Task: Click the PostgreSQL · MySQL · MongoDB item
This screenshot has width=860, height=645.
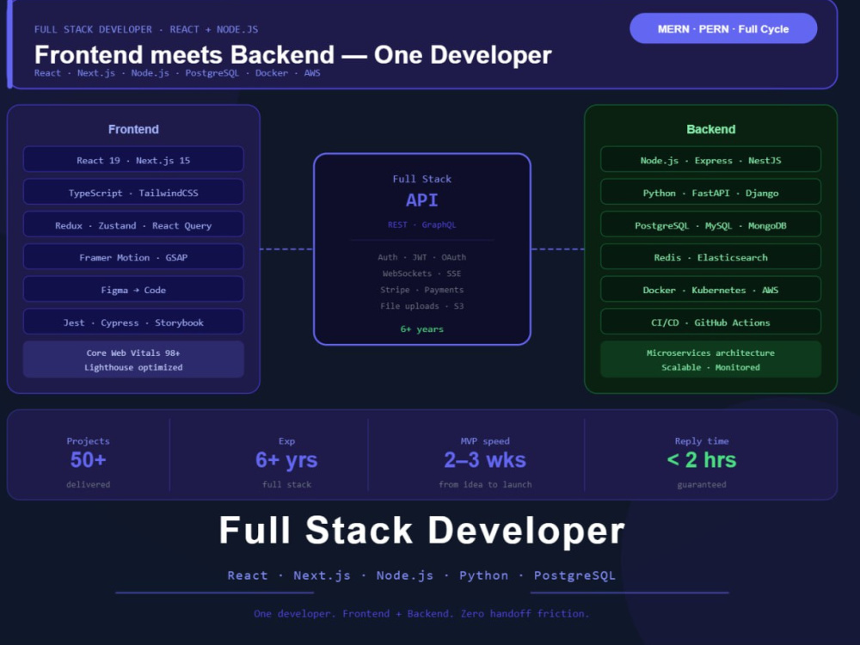Action: coord(711,224)
